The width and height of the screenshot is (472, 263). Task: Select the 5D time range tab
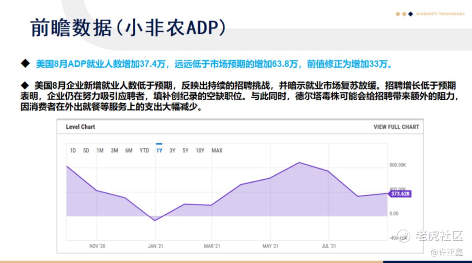pyautogui.click(x=86, y=150)
